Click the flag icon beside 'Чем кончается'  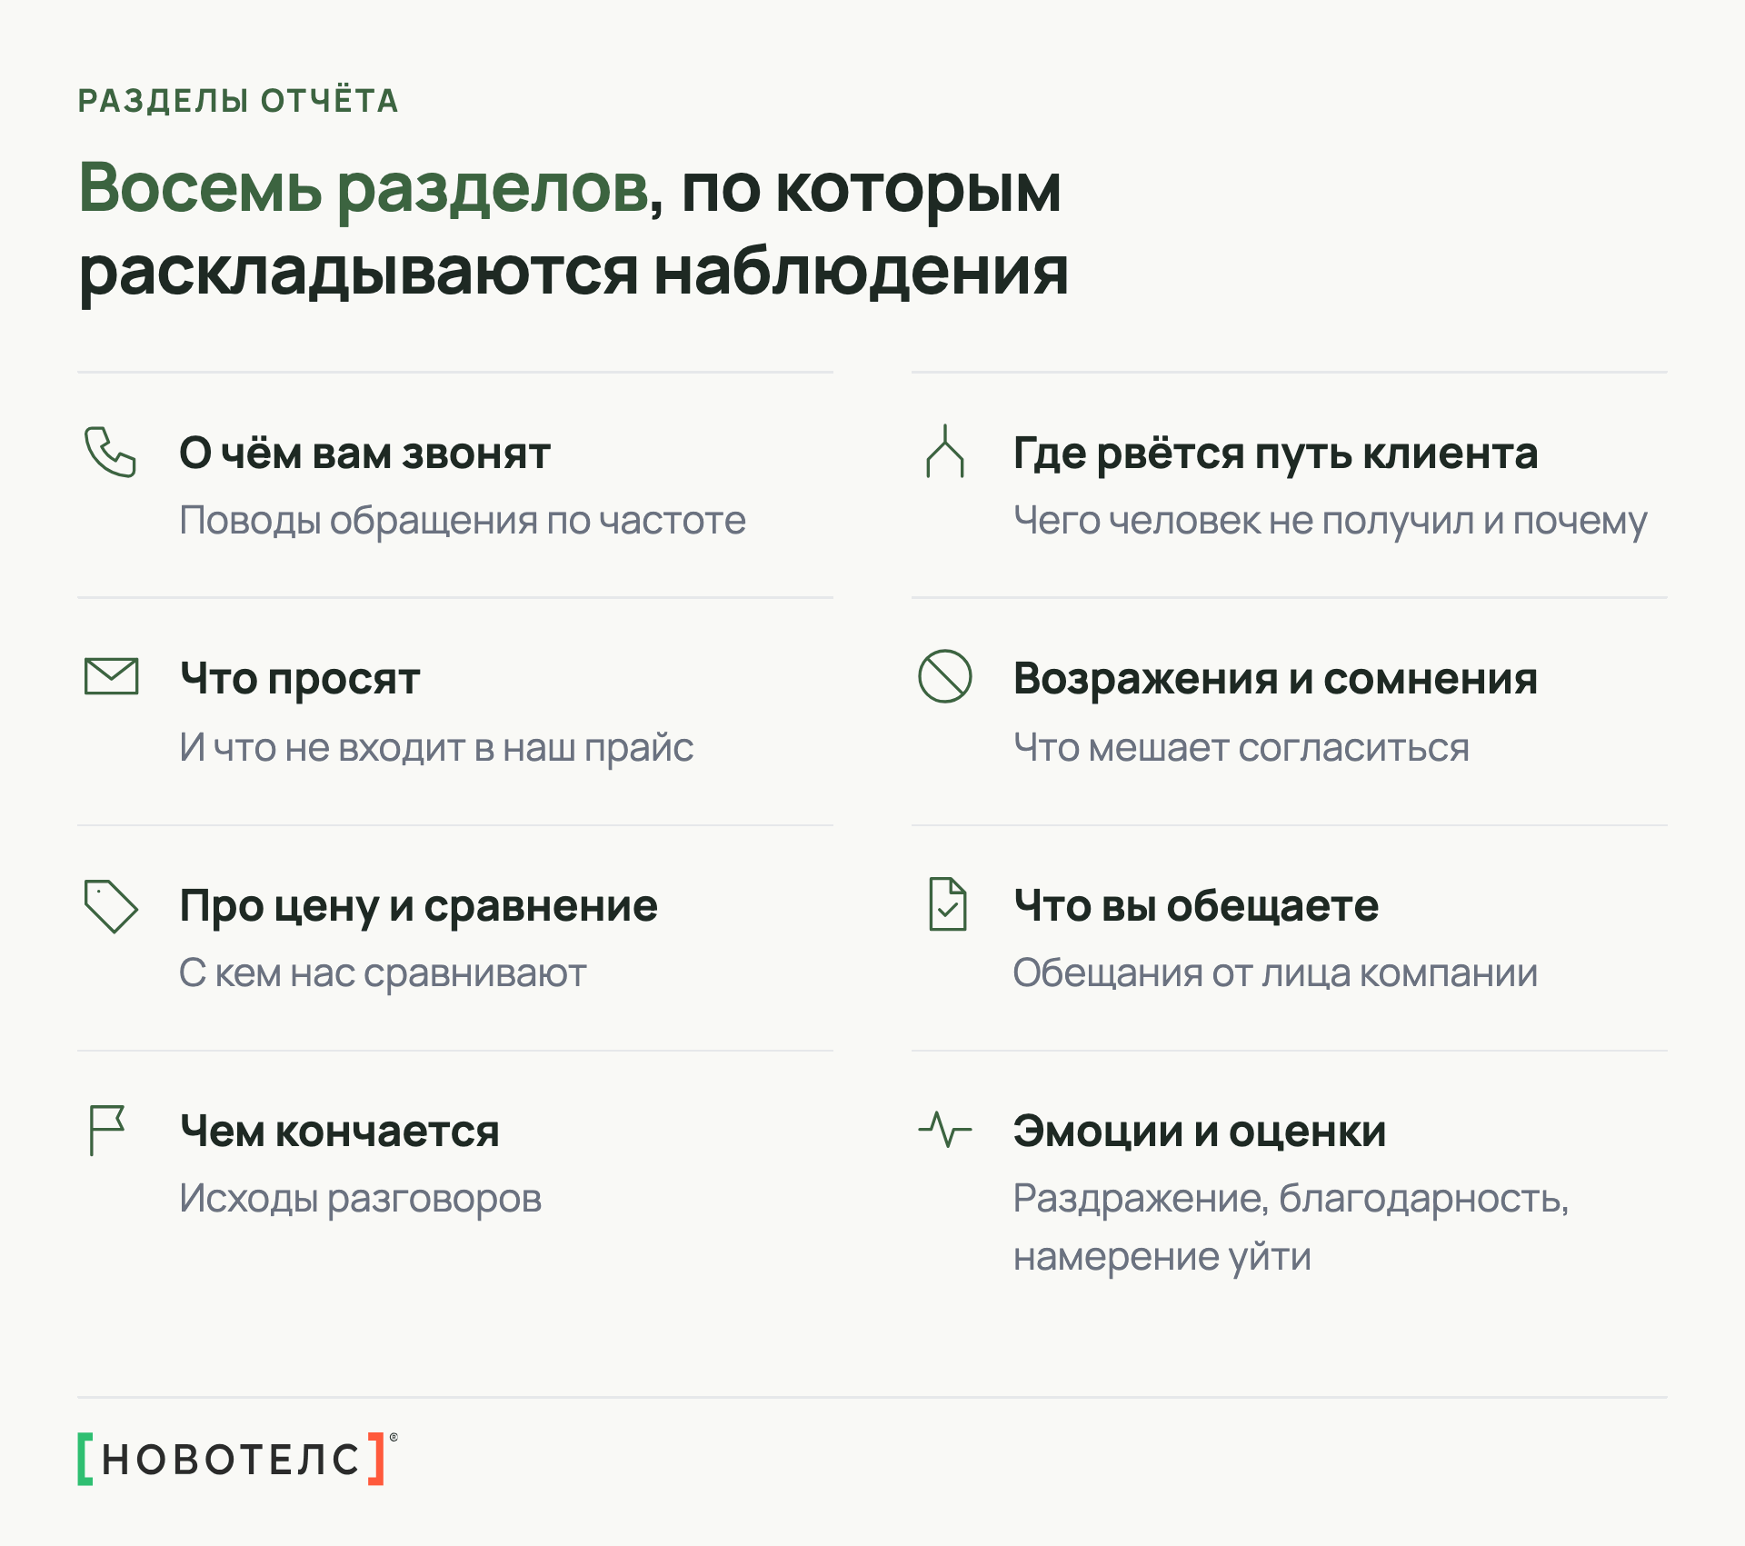(106, 1130)
